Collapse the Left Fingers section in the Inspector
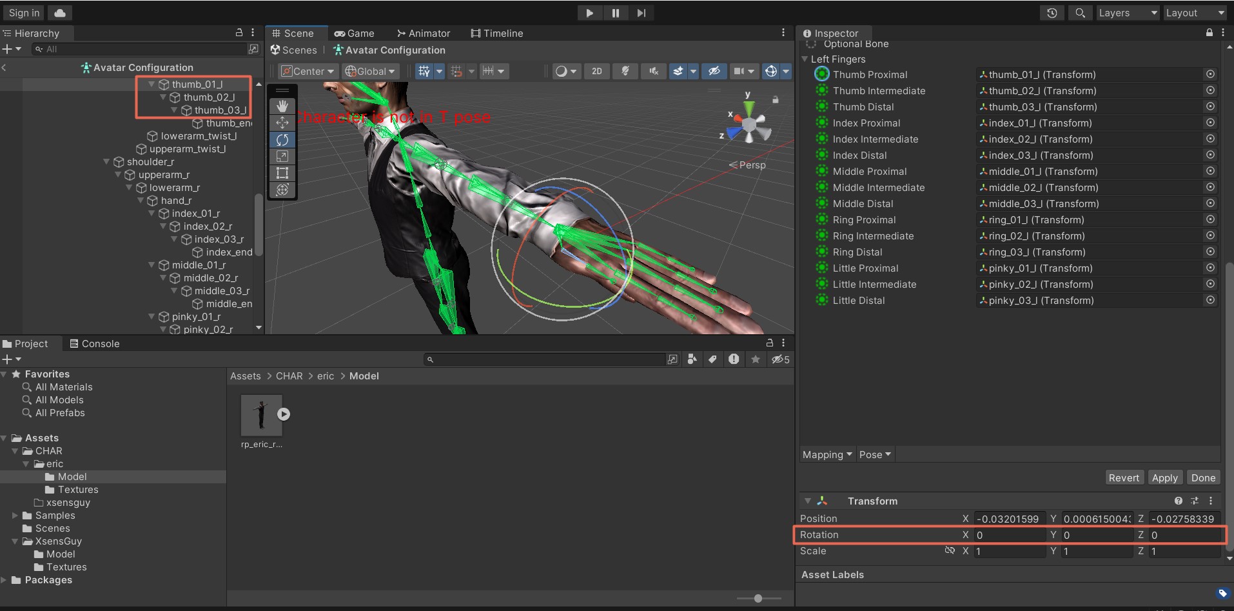Image resolution: width=1234 pixels, height=611 pixels. tap(805, 59)
